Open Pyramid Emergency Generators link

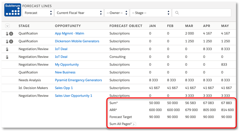click(78, 80)
